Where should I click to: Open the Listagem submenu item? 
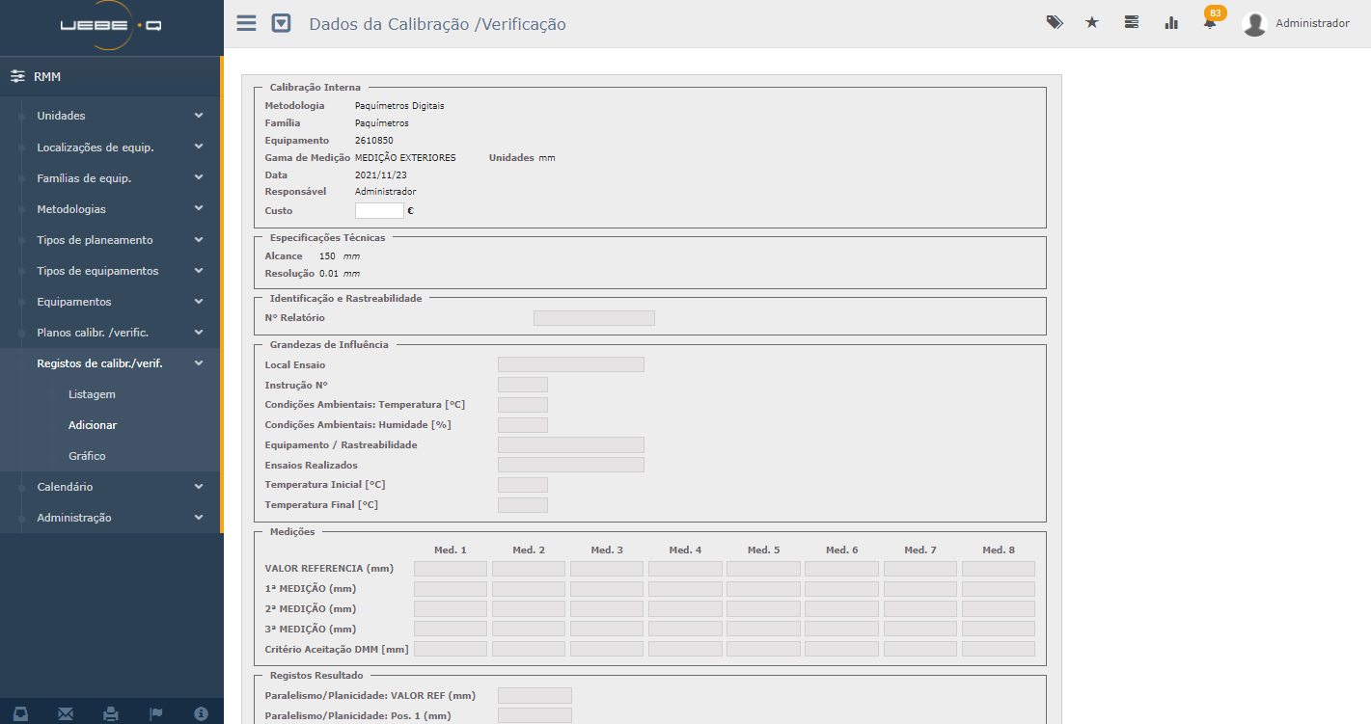point(92,394)
